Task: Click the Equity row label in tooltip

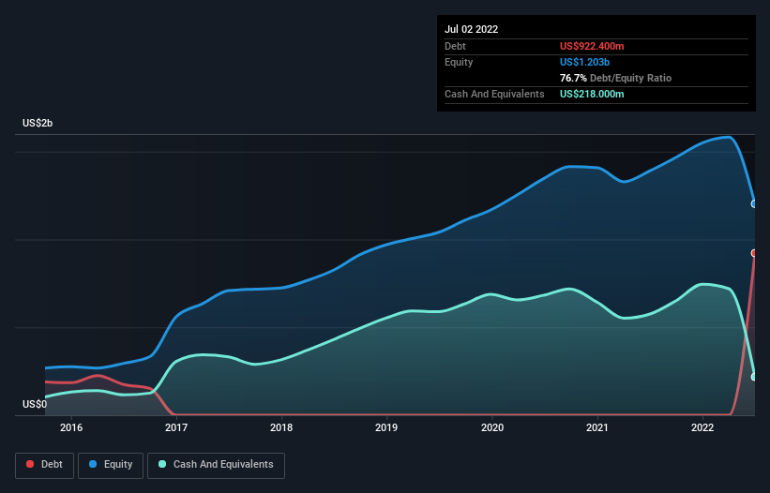Action: pyautogui.click(x=459, y=62)
